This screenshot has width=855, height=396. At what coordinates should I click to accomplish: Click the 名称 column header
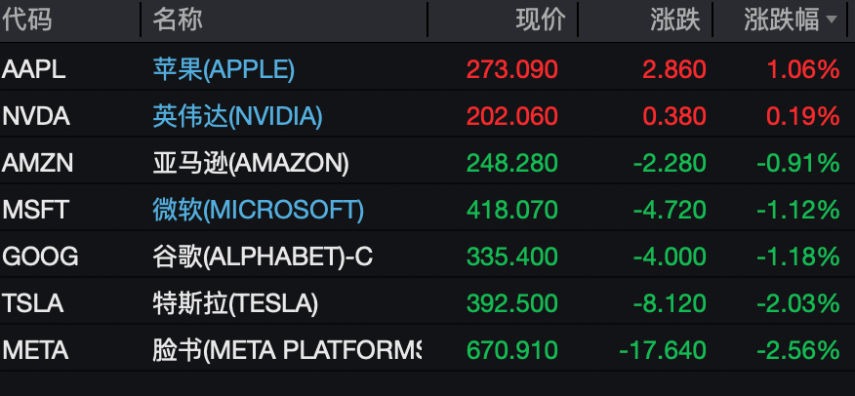point(178,20)
